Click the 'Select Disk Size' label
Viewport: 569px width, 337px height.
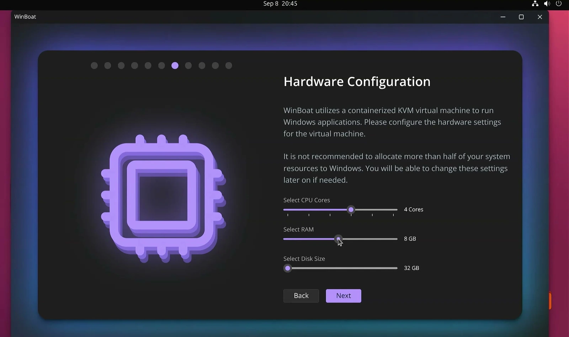point(304,259)
